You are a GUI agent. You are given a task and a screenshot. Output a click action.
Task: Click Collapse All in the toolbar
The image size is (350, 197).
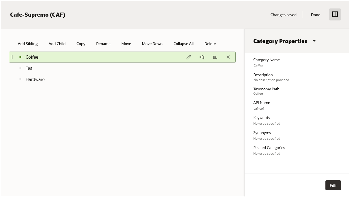(x=183, y=44)
